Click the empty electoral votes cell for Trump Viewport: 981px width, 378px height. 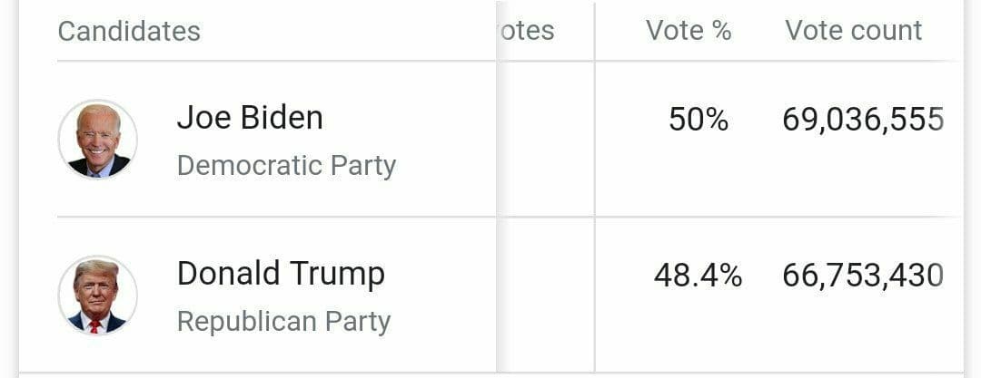pyautogui.click(x=546, y=295)
